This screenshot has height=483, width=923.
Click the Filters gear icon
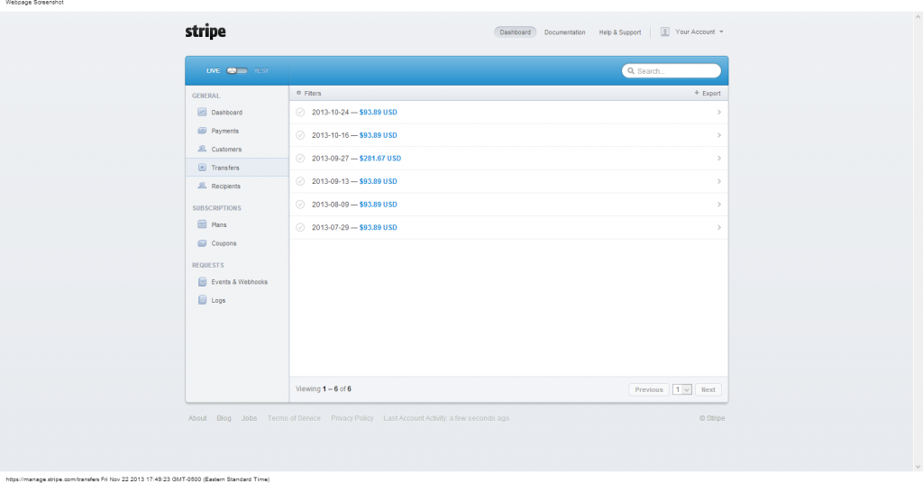(x=298, y=93)
